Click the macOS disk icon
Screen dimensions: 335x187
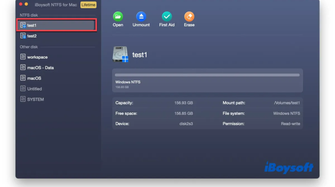point(23,78)
